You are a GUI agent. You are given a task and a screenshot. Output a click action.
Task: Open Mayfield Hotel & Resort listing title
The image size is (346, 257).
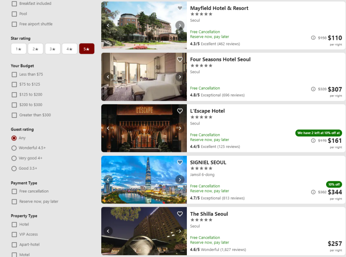coord(219,8)
